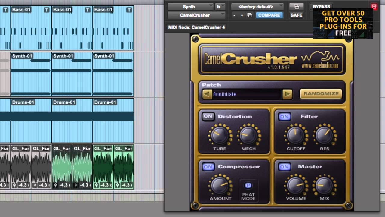Click the MECH distortion knob

coord(248,135)
